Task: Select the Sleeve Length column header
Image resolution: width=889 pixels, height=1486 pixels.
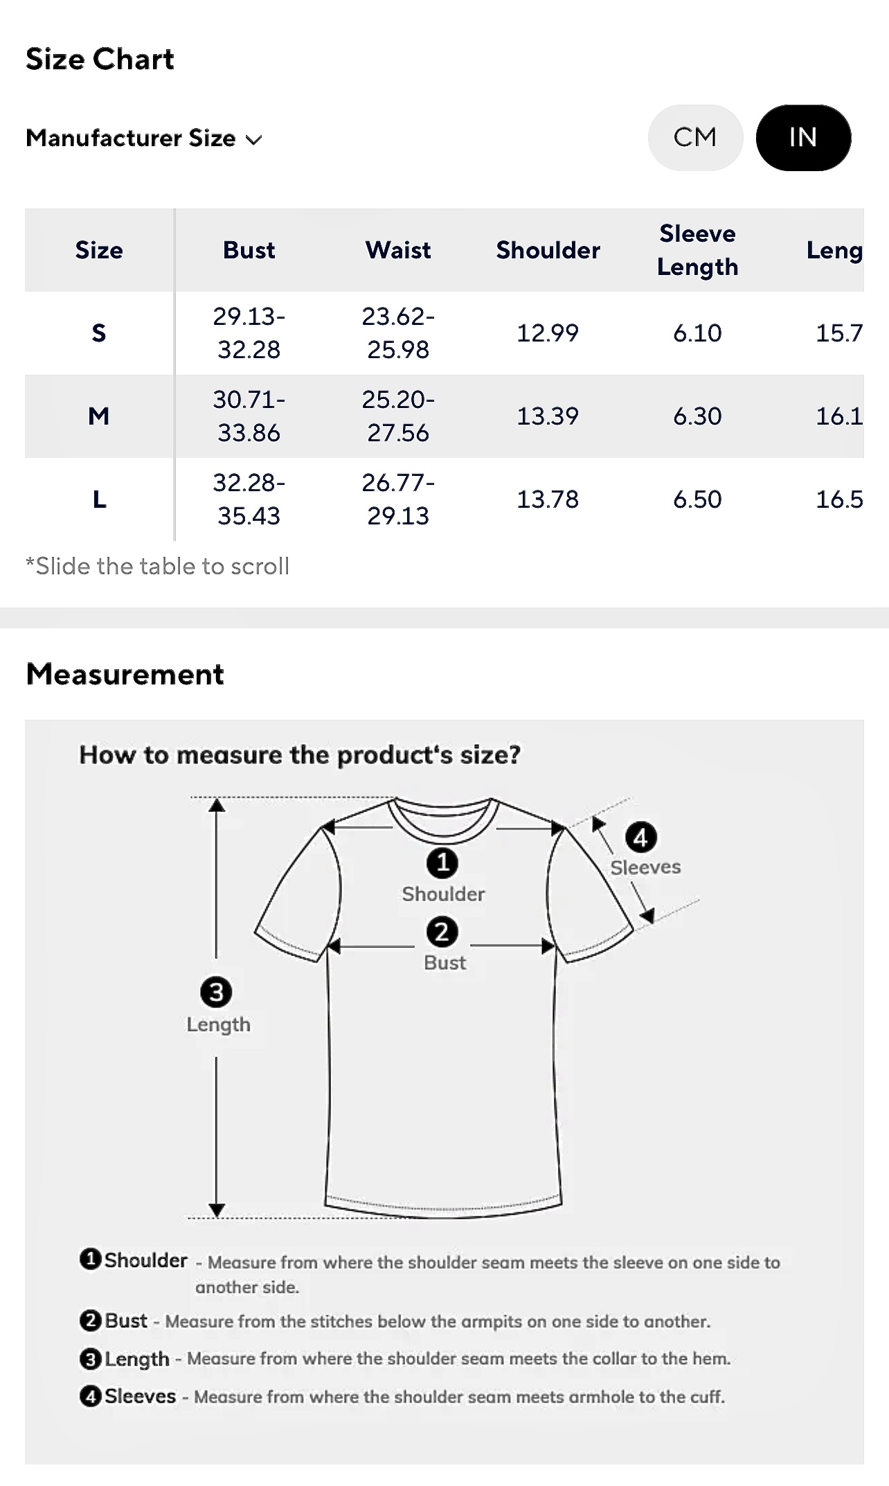Action: (697, 250)
